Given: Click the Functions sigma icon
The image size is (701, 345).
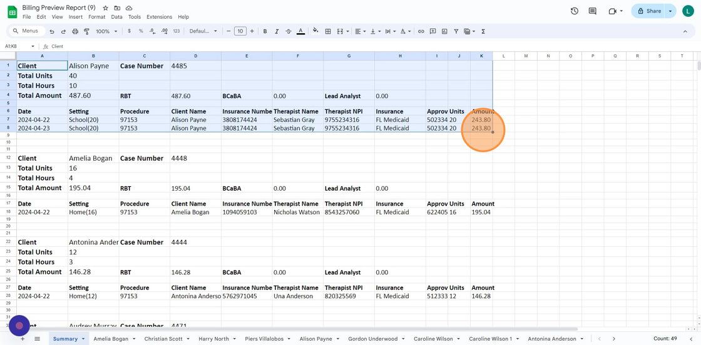Looking at the screenshot, I should [483, 31].
